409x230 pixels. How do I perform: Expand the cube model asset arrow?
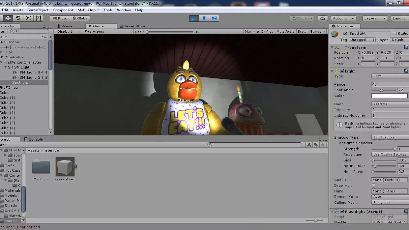[75, 166]
